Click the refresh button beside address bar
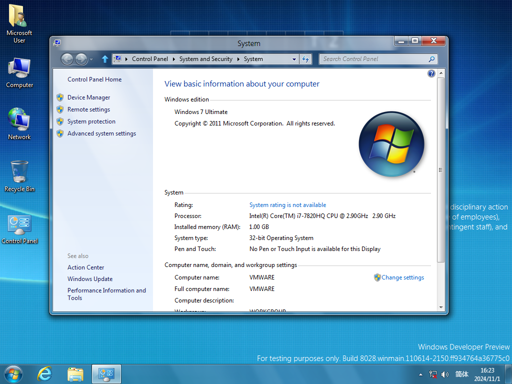512x384 pixels. [x=305, y=59]
